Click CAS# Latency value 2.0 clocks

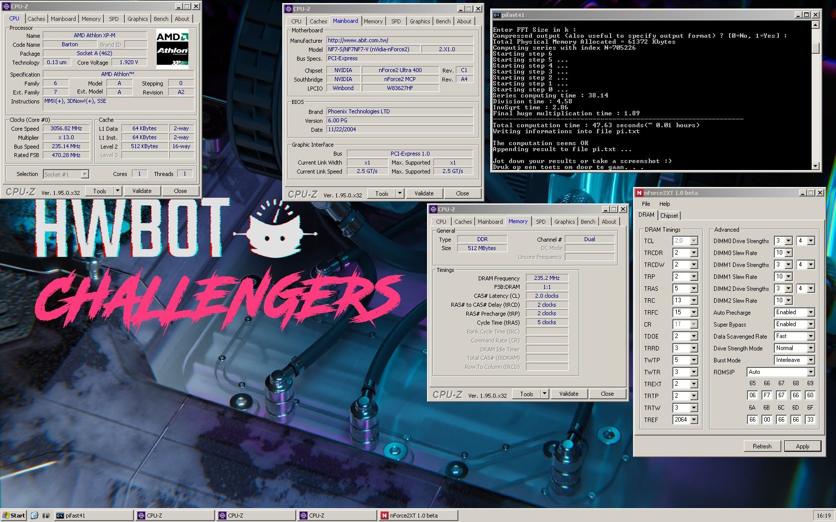[x=547, y=296]
